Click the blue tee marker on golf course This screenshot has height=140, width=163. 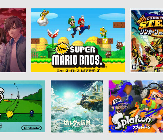32,113
